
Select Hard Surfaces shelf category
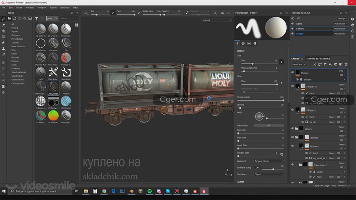18,46
